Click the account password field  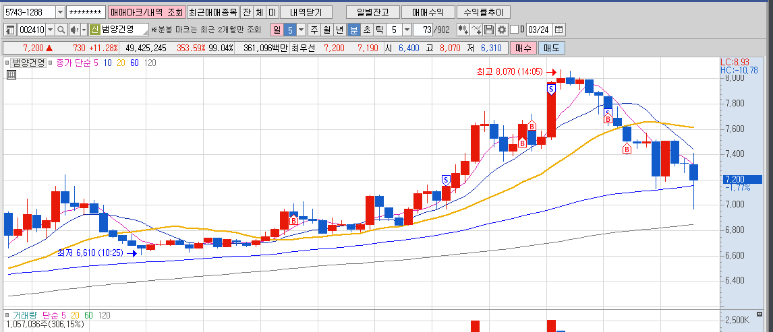point(86,12)
